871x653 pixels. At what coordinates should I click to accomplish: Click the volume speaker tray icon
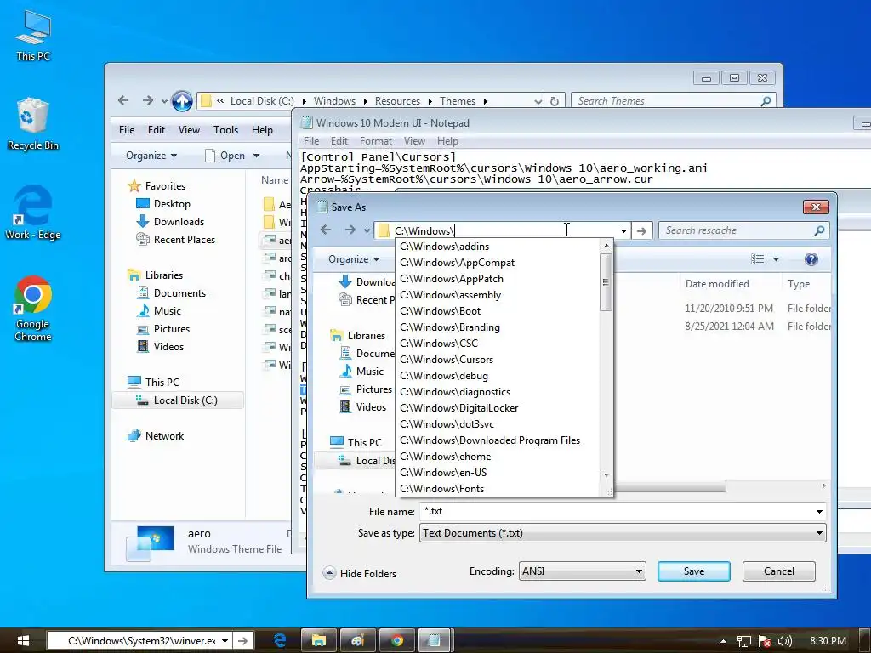(x=785, y=641)
